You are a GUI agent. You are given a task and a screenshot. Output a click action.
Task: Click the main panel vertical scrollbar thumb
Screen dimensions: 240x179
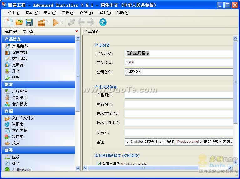(235, 82)
